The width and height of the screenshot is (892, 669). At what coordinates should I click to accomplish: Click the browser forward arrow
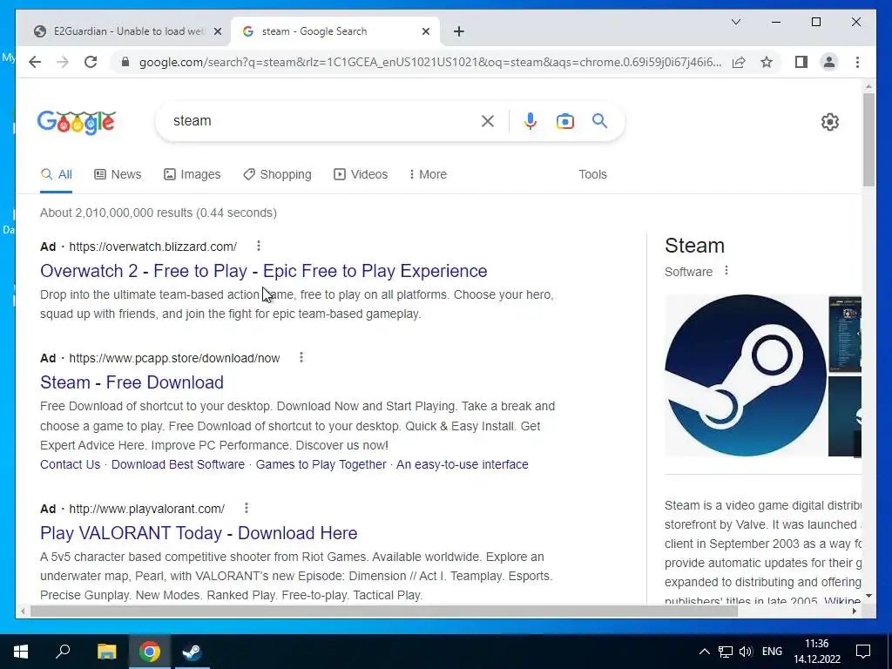click(63, 62)
